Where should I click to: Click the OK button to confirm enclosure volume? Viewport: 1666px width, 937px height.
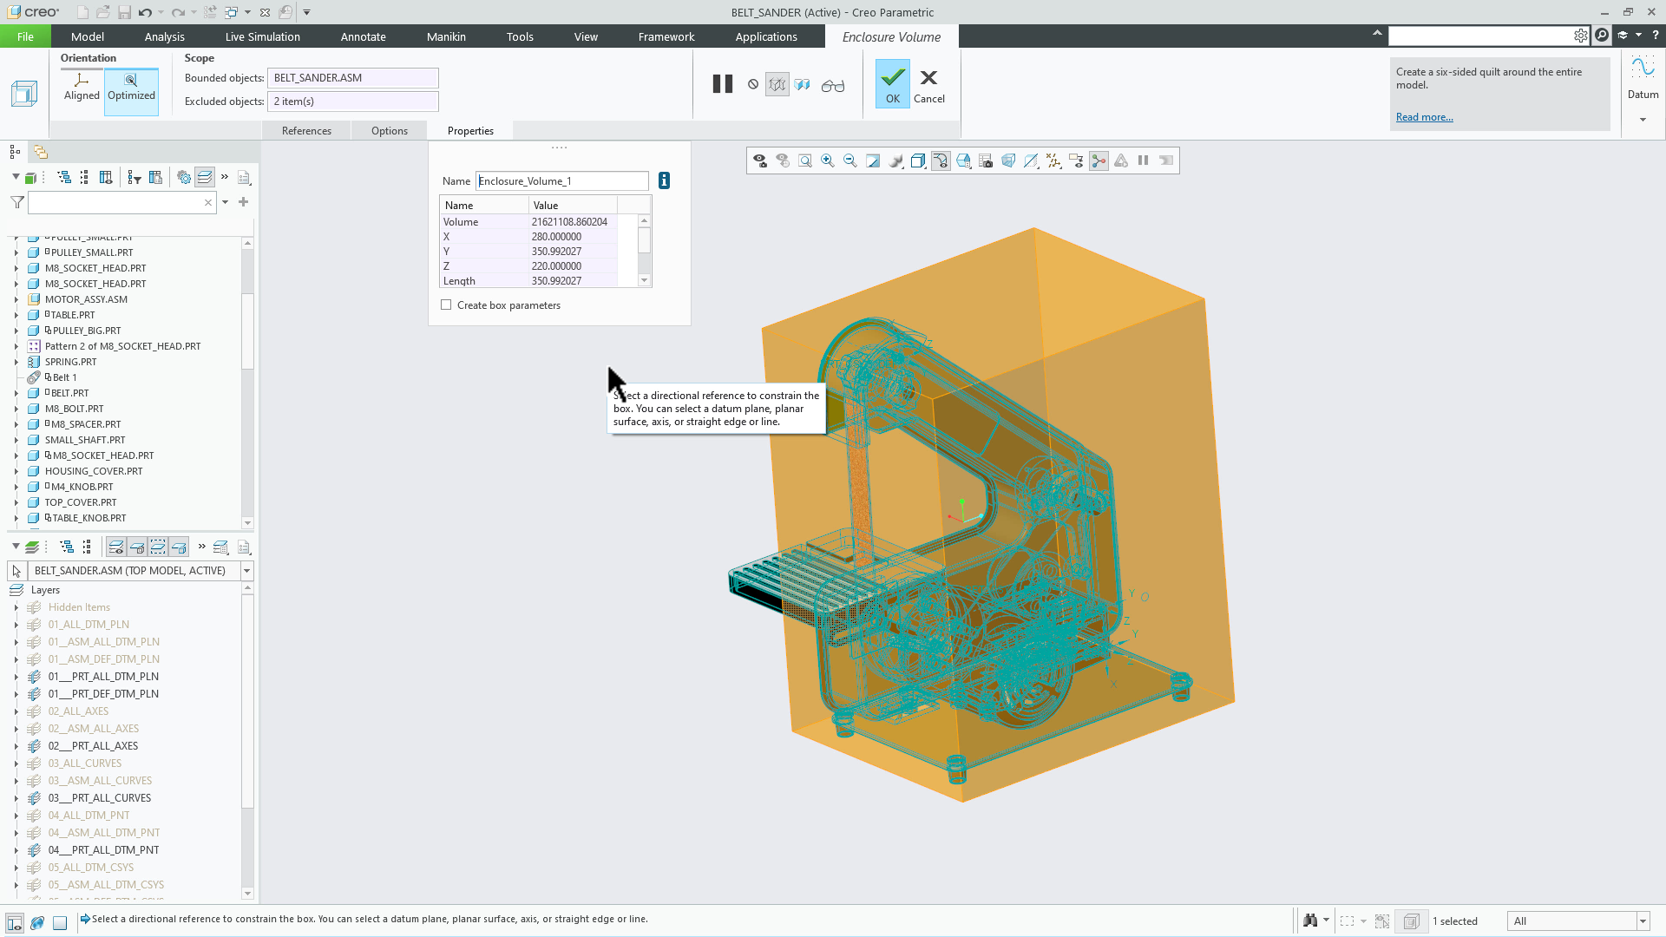(893, 83)
